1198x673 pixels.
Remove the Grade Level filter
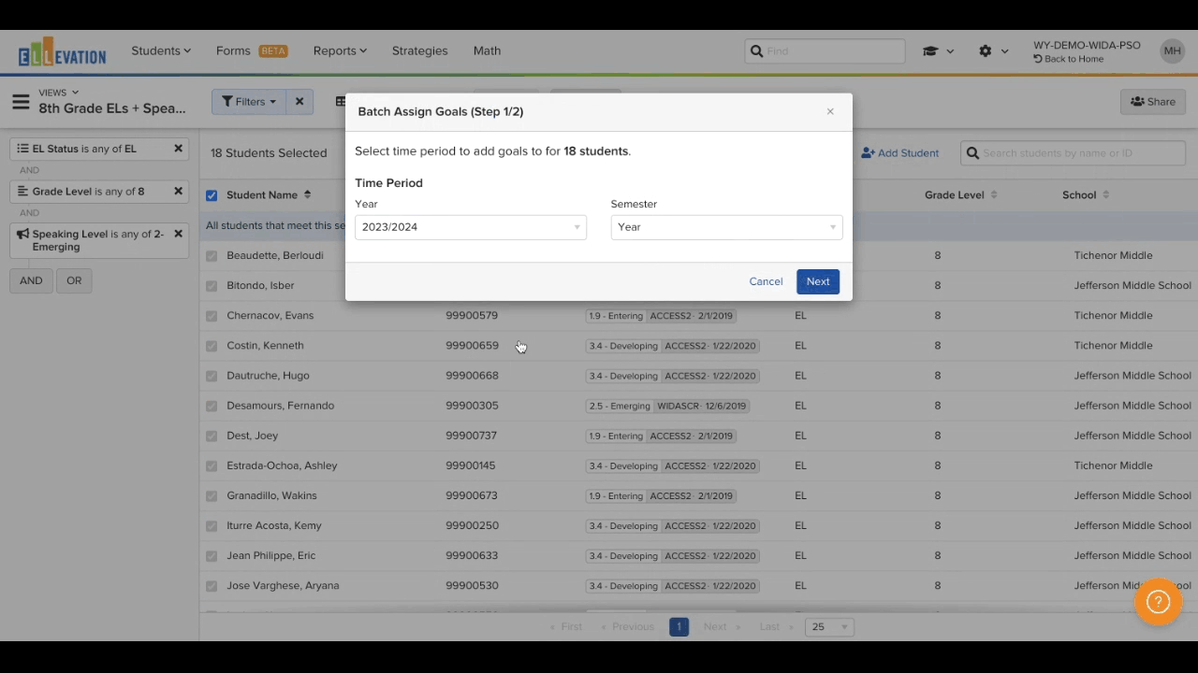point(178,192)
